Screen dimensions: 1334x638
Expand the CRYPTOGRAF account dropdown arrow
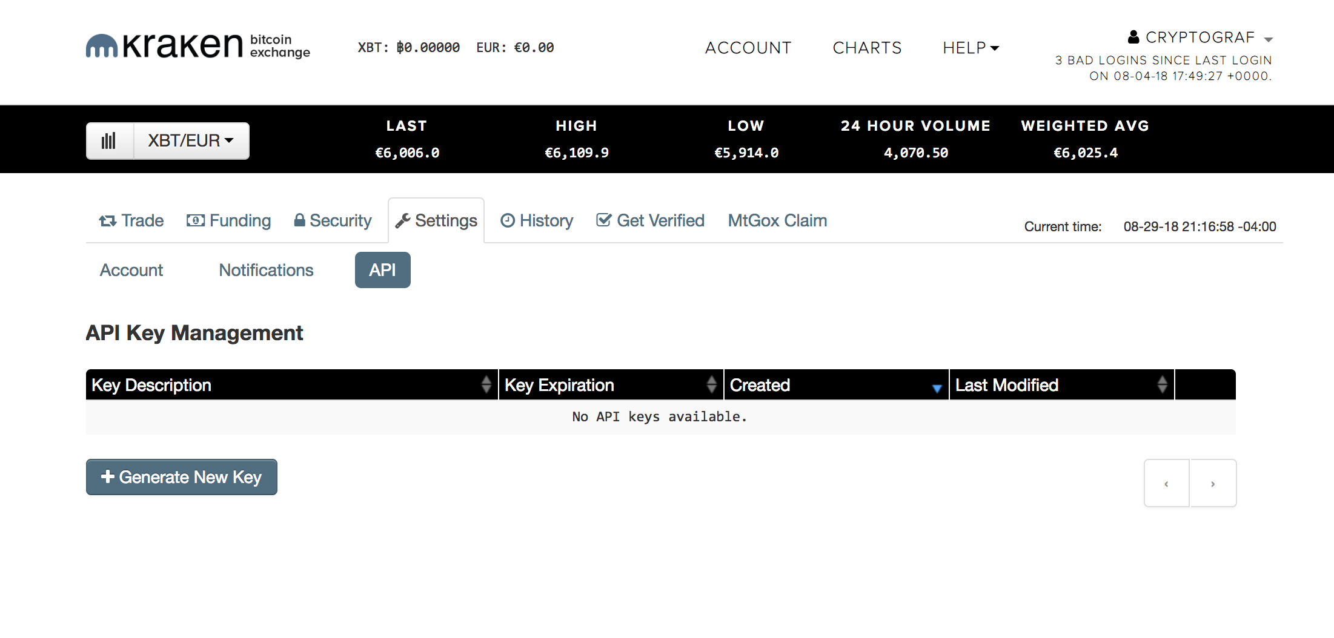1269,39
